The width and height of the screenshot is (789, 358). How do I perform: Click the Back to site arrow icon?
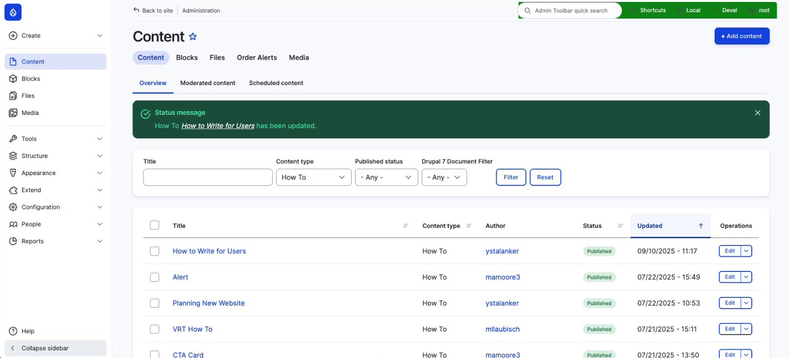pyautogui.click(x=136, y=10)
